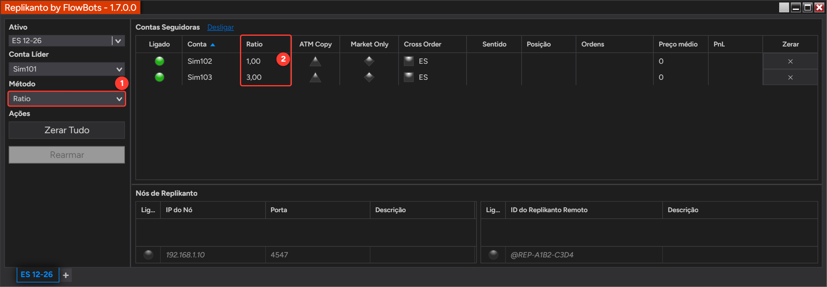Image resolution: width=827 pixels, height=287 pixels.
Task: Open the Conta Líder dropdown Sim101
Action: coord(67,69)
